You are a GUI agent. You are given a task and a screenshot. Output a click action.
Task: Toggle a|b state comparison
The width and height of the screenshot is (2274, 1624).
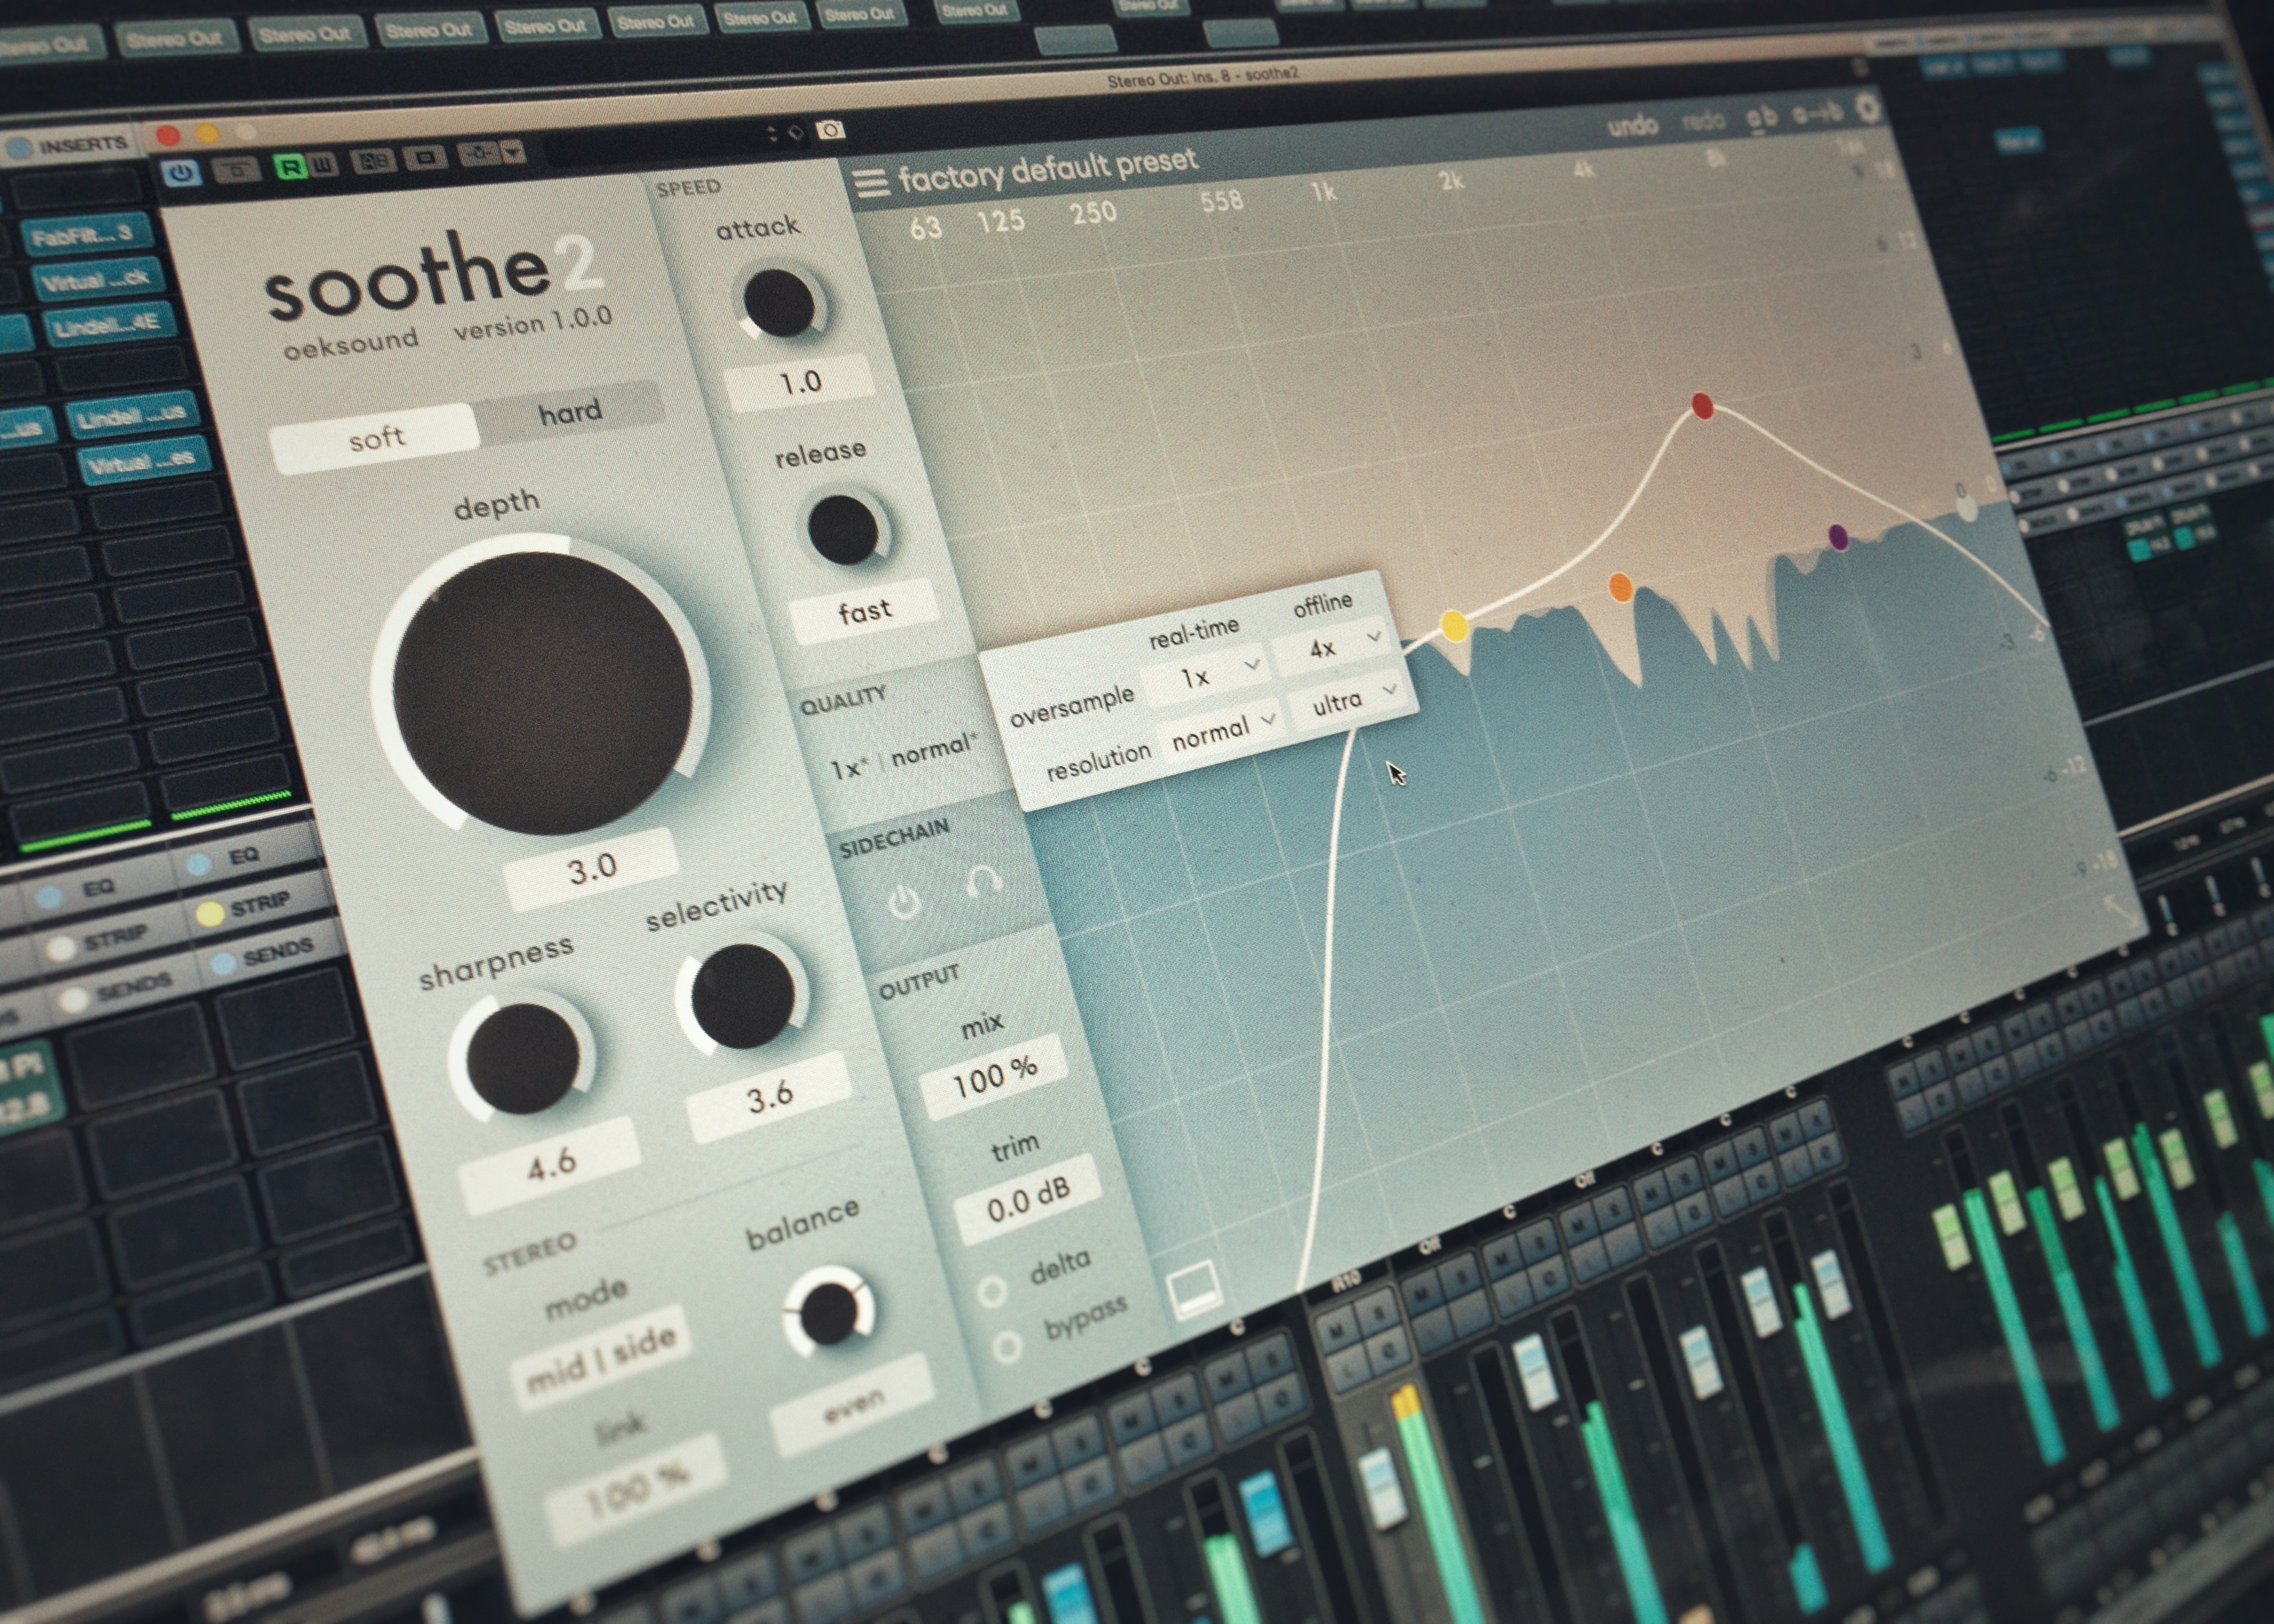click(1762, 117)
